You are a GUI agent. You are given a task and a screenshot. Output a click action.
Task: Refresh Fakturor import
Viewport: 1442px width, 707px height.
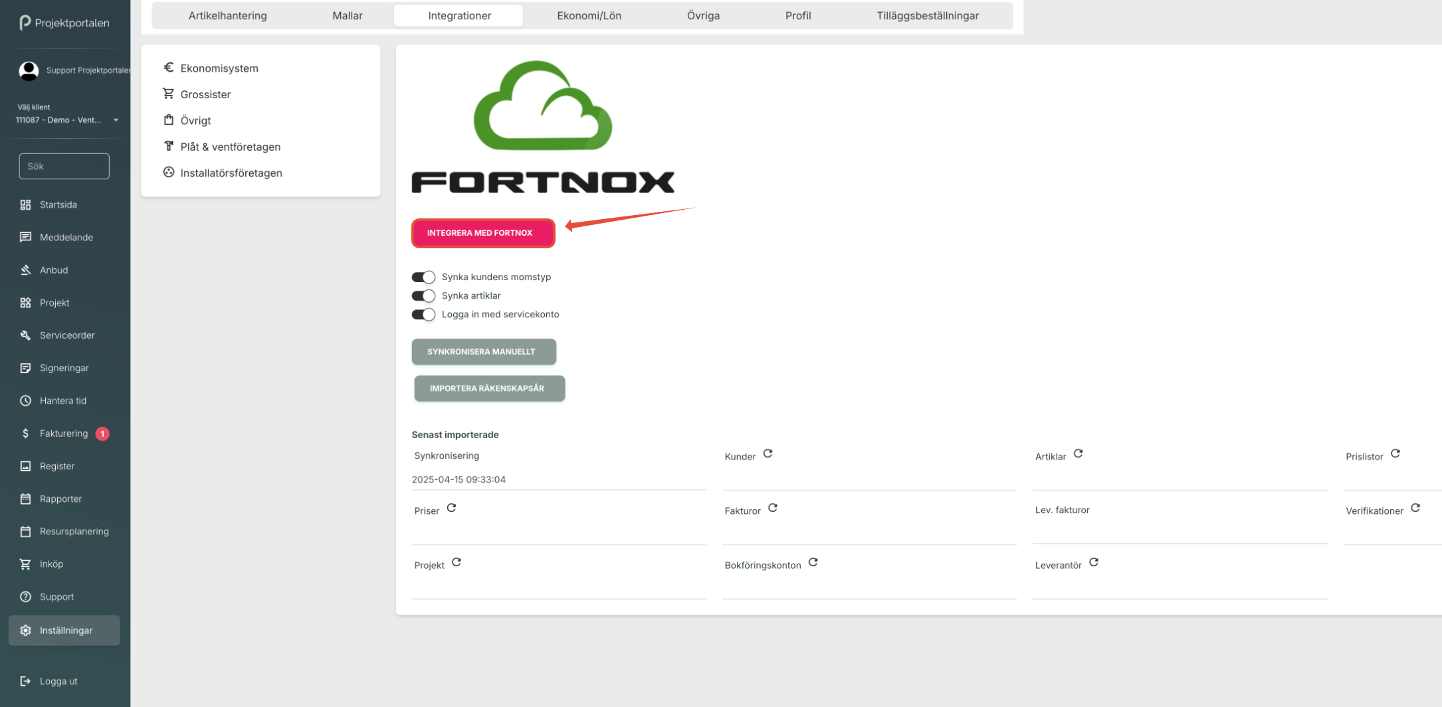tap(772, 508)
